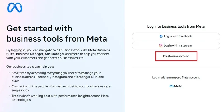Click the "Log into business tools from Meta" heading
Screen dimensions: 224x112
176,26
